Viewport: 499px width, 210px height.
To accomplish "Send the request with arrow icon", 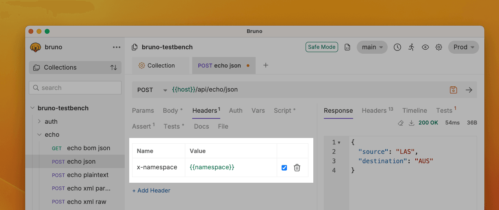I will [x=469, y=90].
